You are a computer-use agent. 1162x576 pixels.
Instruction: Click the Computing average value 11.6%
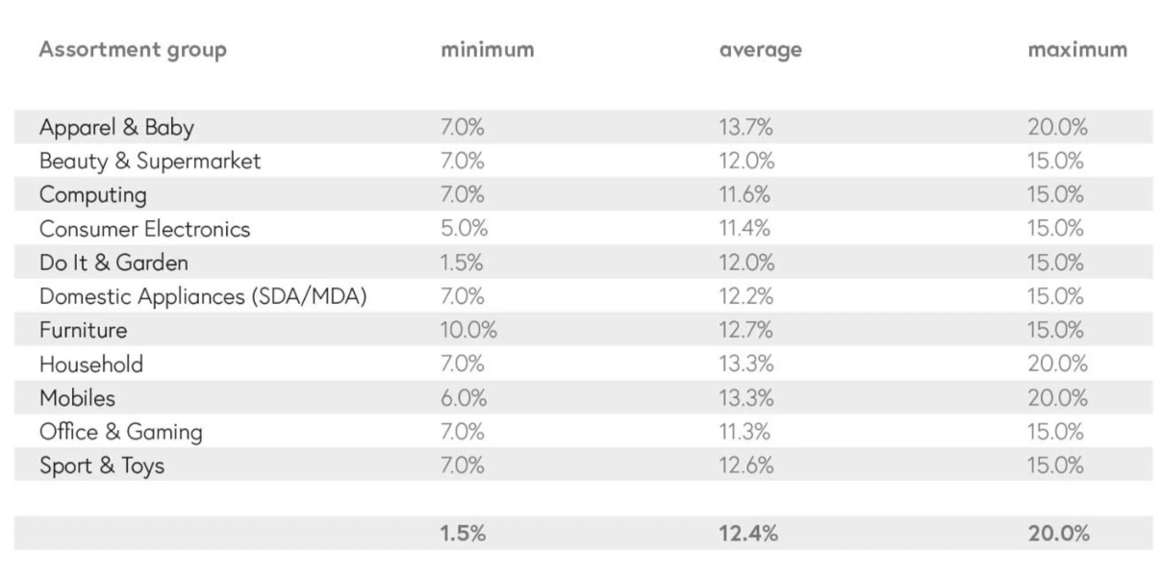pyautogui.click(x=745, y=194)
